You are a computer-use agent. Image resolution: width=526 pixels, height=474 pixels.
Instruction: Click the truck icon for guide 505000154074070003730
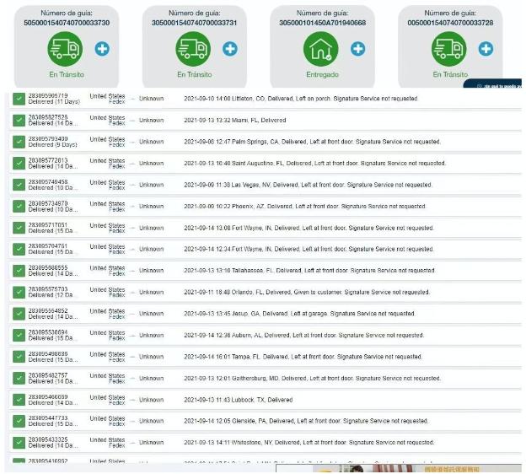(65, 49)
